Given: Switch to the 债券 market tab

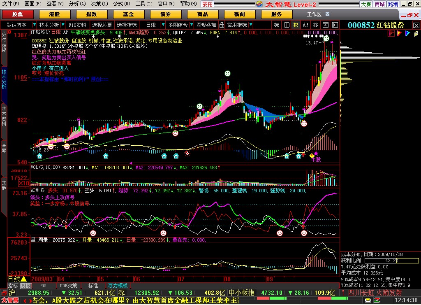Looking at the screenshot, I should coord(166,14).
